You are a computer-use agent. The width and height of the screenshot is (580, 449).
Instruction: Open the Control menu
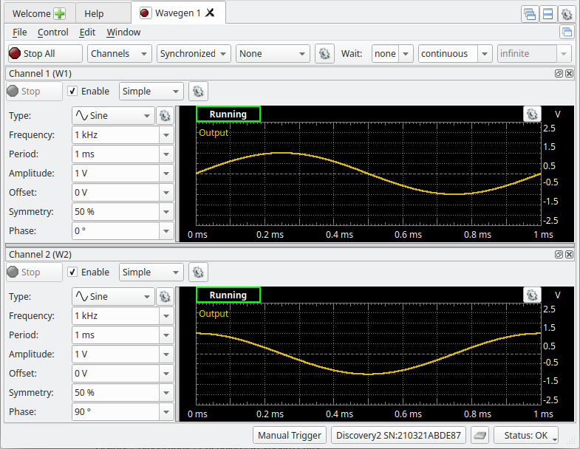53,32
